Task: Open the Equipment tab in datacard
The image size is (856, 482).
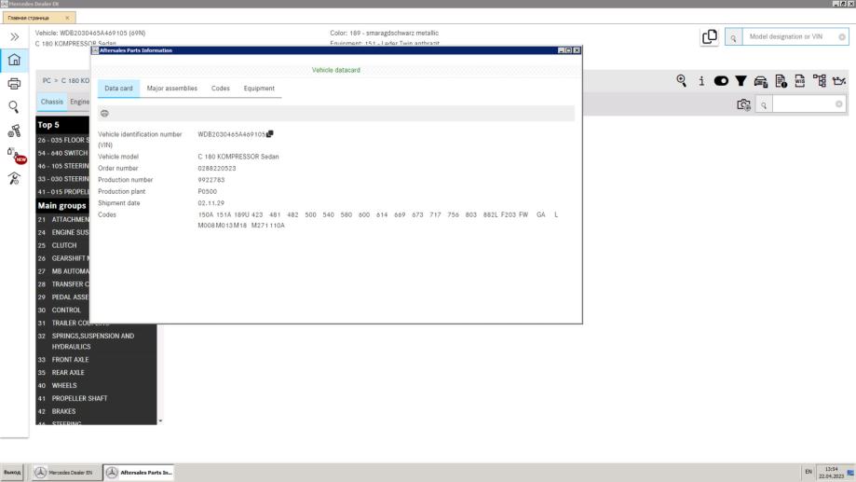Action: tap(259, 89)
